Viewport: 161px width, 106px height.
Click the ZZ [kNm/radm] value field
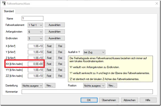(35, 76)
